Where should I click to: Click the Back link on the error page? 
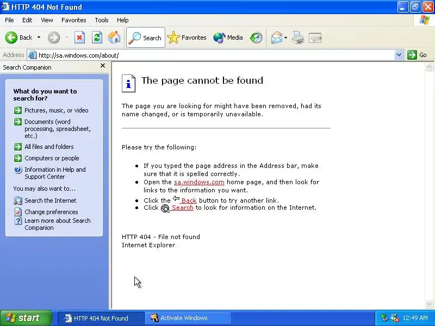(x=188, y=200)
